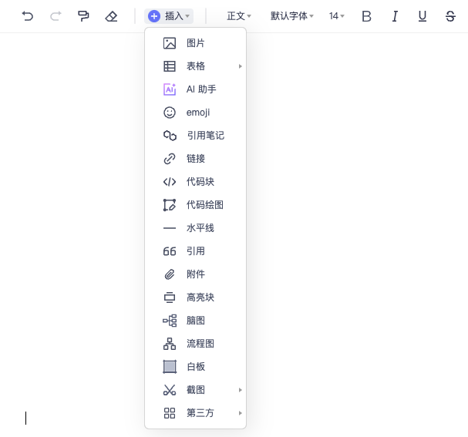Click the table grid icon
This screenshot has width=468, height=437.
(x=170, y=66)
